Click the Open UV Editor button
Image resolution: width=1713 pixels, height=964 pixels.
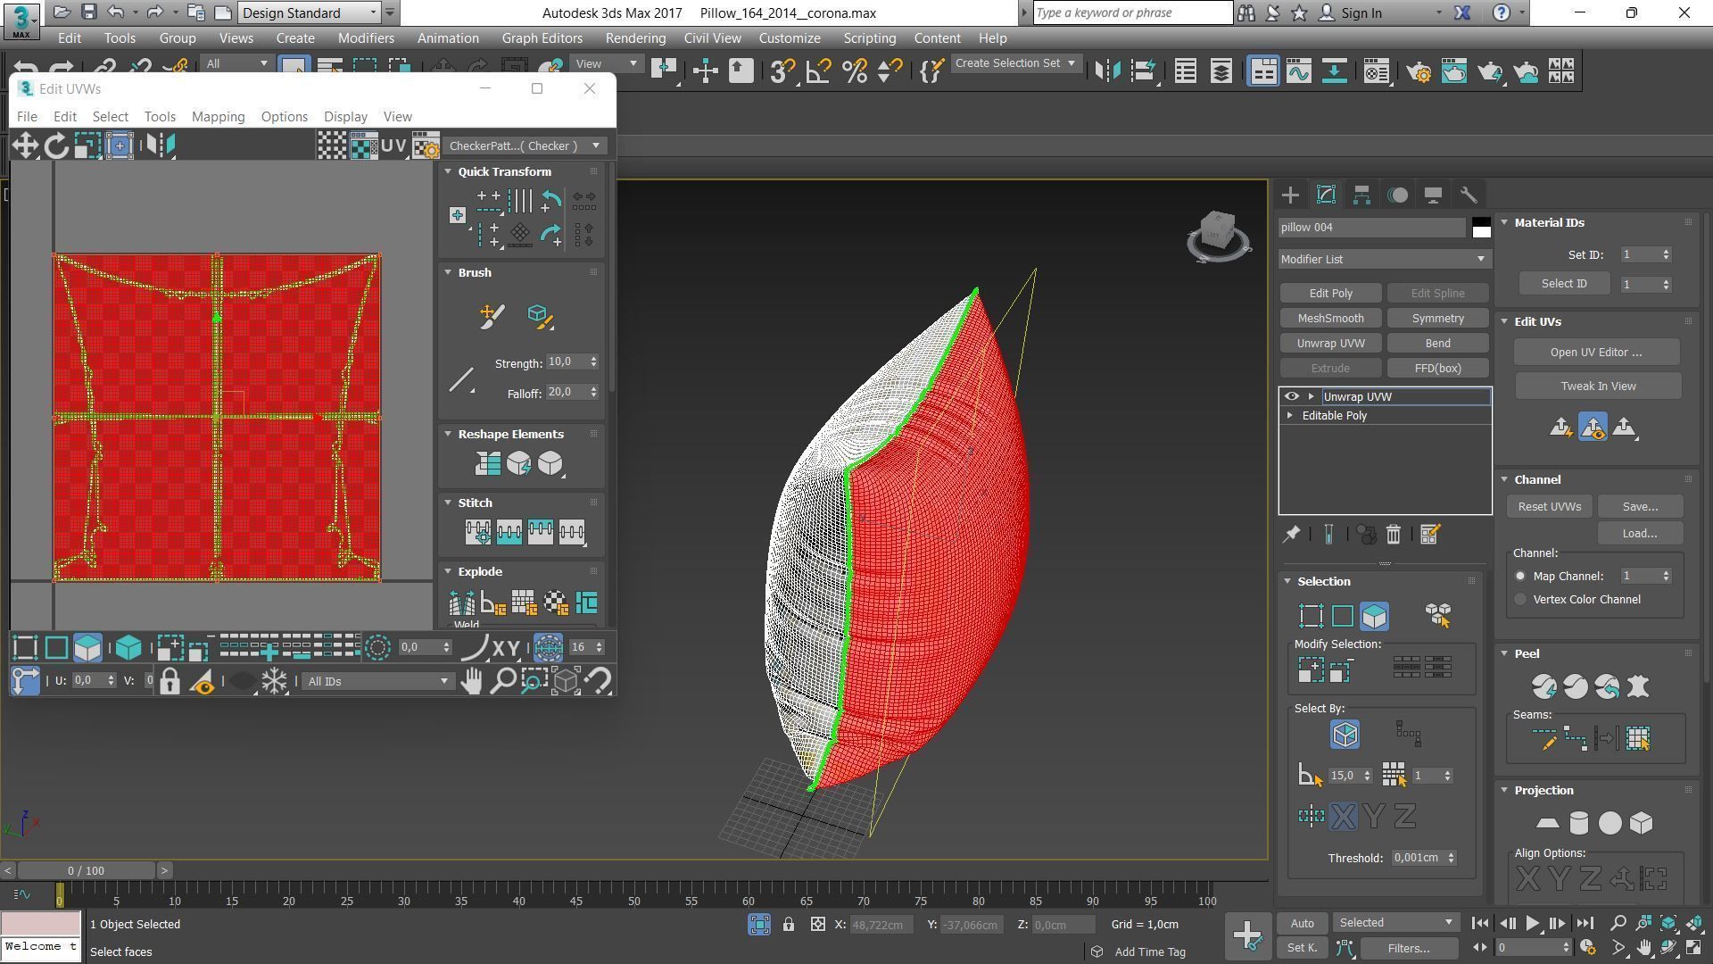click(x=1595, y=353)
